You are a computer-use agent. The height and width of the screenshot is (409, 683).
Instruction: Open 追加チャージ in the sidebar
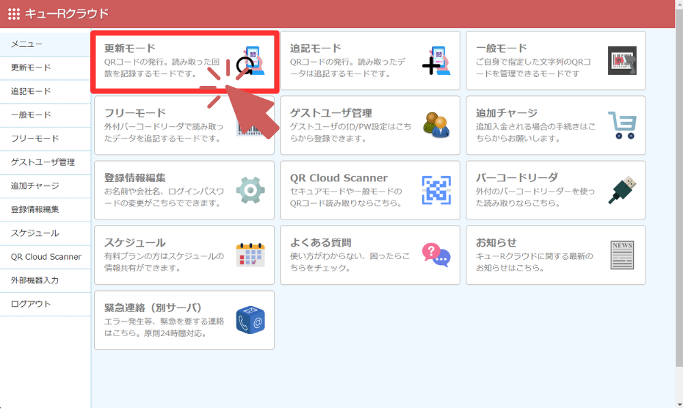click(45, 186)
